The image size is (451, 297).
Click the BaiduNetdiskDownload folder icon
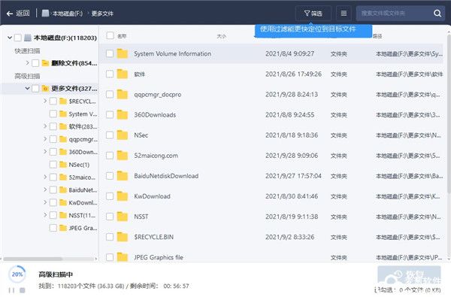tap(123, 176)
